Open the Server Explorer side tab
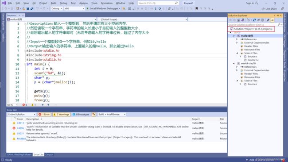 click(3, 22)
